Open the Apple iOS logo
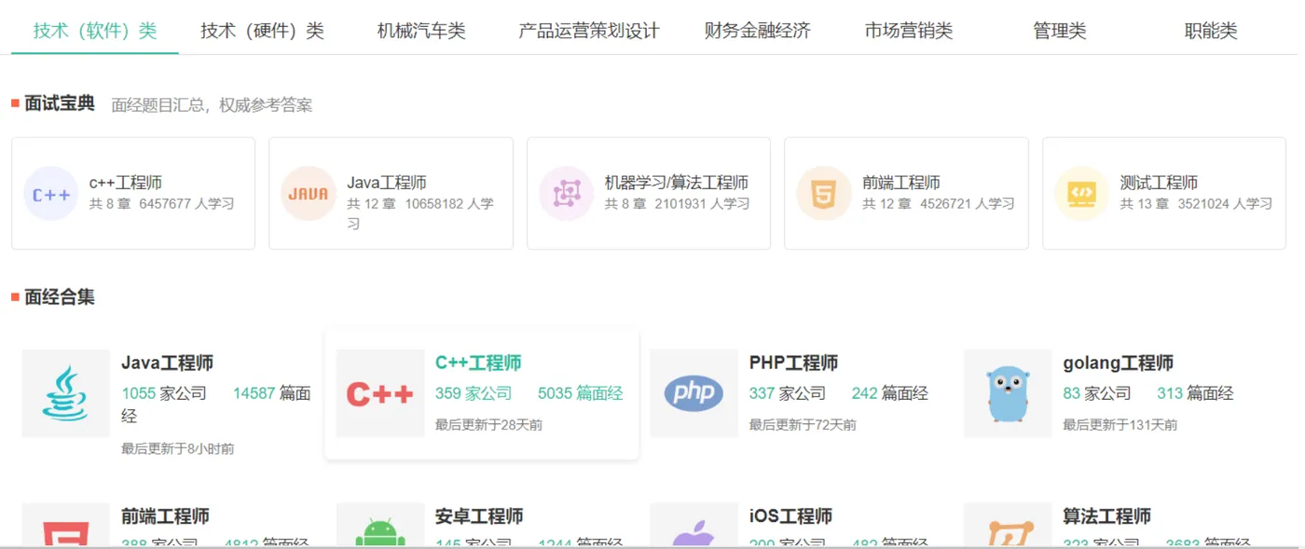 (694, 526)
